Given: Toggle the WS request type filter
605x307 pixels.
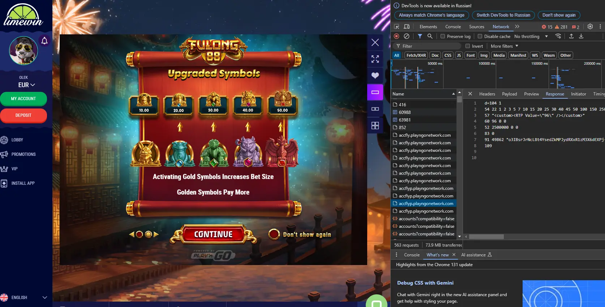Looking at the screenshot, I should 535,55.
